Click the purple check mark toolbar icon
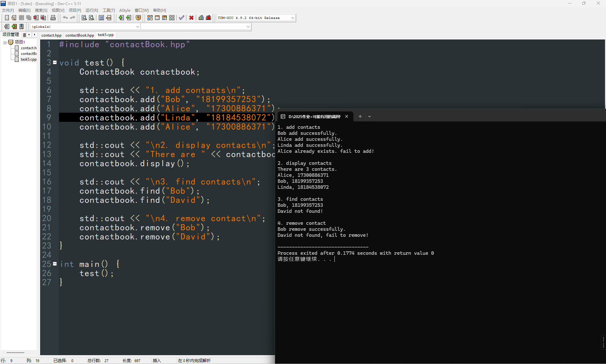 [x=182, y=18]
